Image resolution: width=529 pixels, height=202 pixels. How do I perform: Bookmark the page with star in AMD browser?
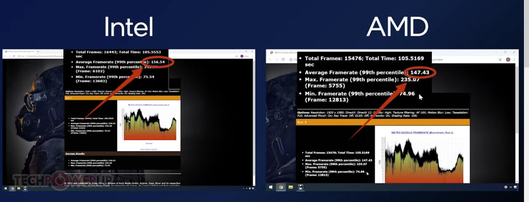[x=500, y=60]
